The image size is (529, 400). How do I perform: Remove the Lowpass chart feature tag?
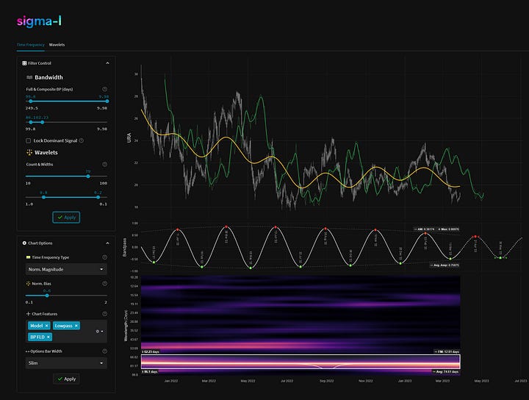point(76,326)
